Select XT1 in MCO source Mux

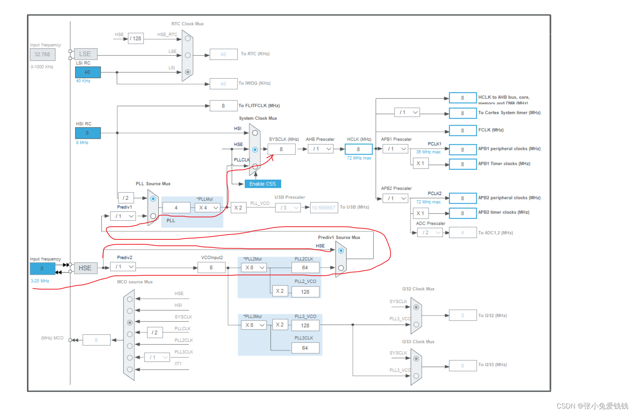point(130,369)
